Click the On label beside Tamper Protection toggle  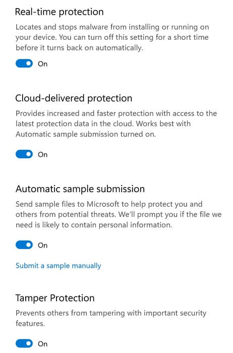point(42,344)
